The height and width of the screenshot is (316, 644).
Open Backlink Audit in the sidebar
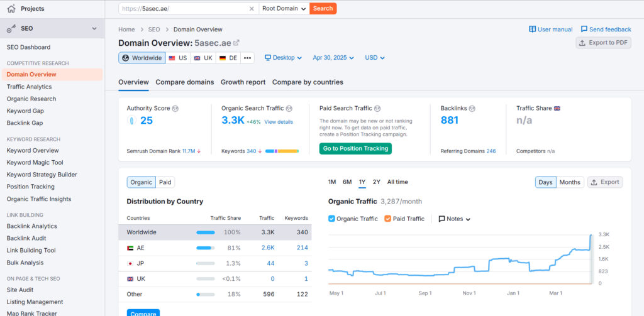tap(26, 238)
